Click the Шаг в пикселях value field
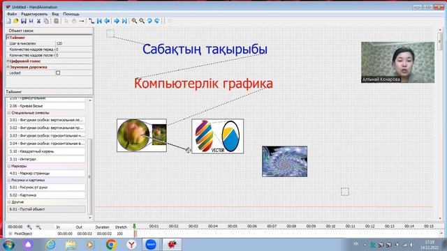447x251 pixels. [x=73, y=43]
